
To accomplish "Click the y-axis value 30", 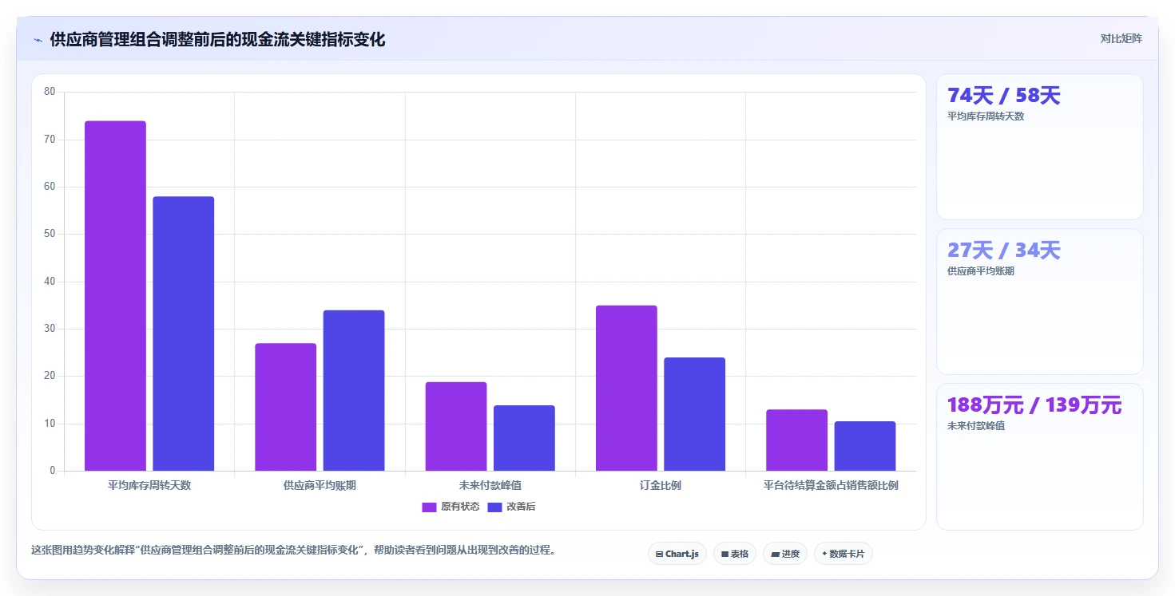I will point(50,329).
